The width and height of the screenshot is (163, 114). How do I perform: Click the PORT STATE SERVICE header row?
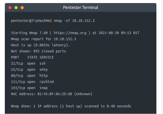[x=32, y=58]
